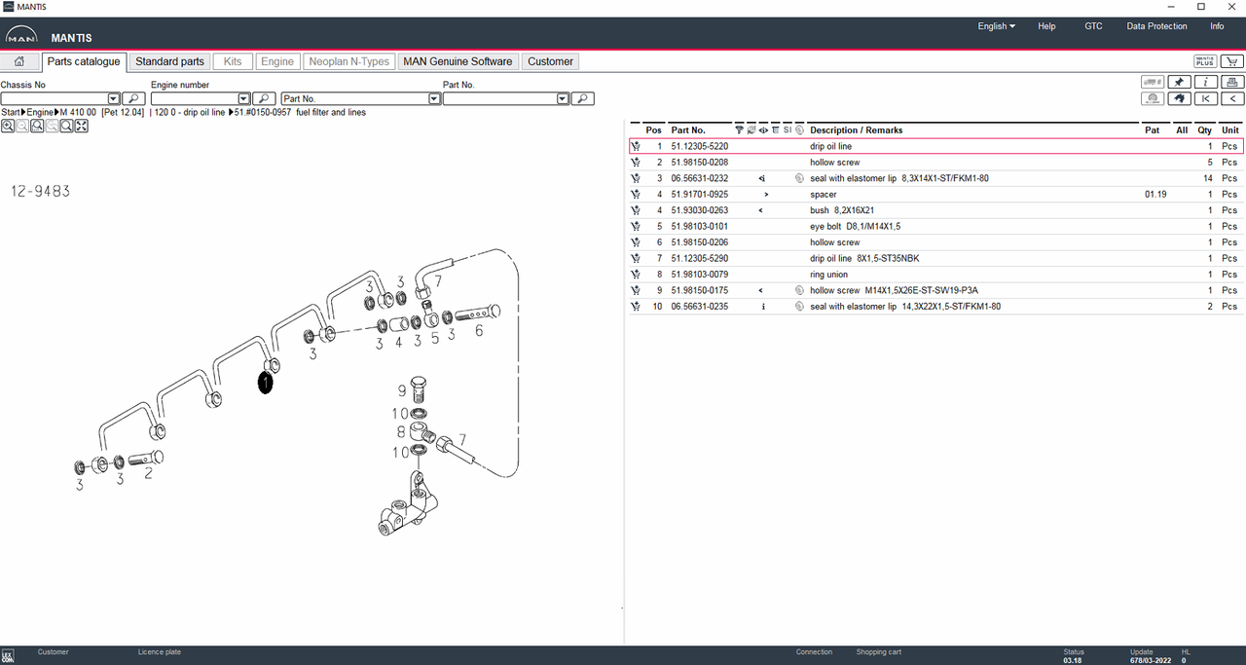The height and width of the screenshot is (665, 1246).
Task: Fit diagram to window icon
Action: coord(82,126)
